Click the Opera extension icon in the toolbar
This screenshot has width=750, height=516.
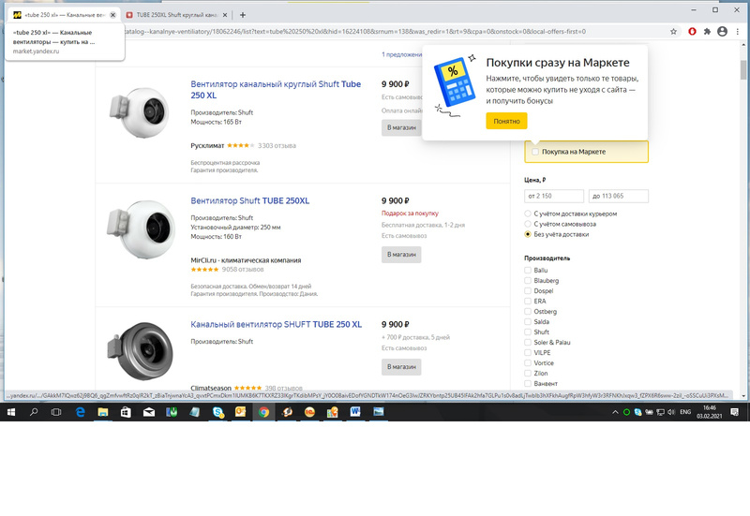[x=692, y=32]
